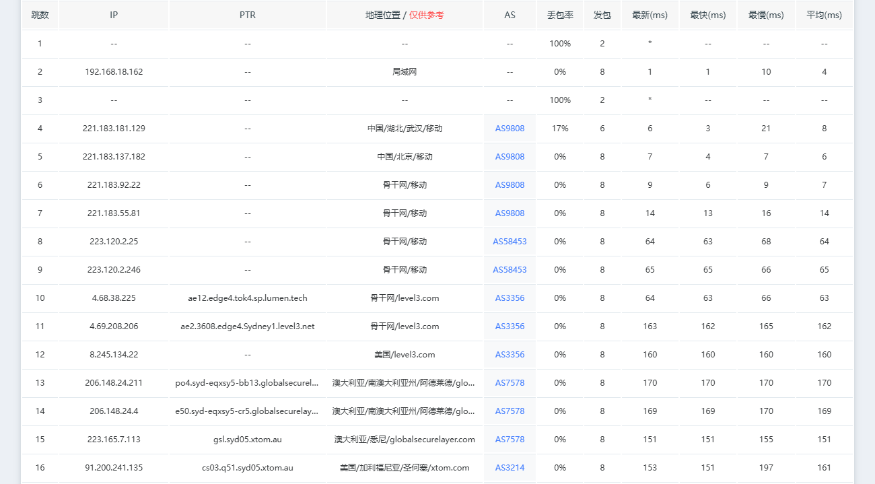875x484 pixels.
Task: Click AS9808 link for IP 221.183.55.81
Action: 510,213
